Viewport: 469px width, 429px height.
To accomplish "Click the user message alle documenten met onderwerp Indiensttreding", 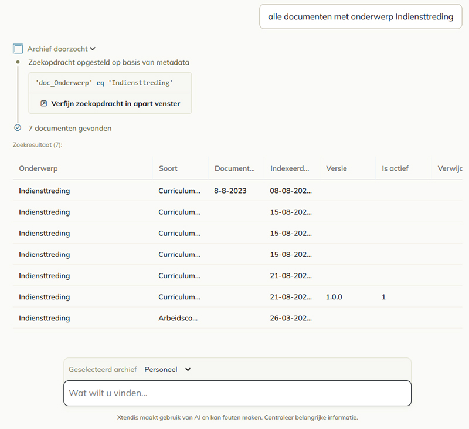I will pos(361,17).
